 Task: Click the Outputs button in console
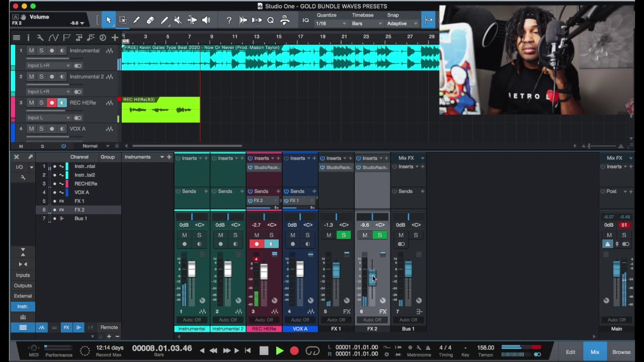[23, 286]
